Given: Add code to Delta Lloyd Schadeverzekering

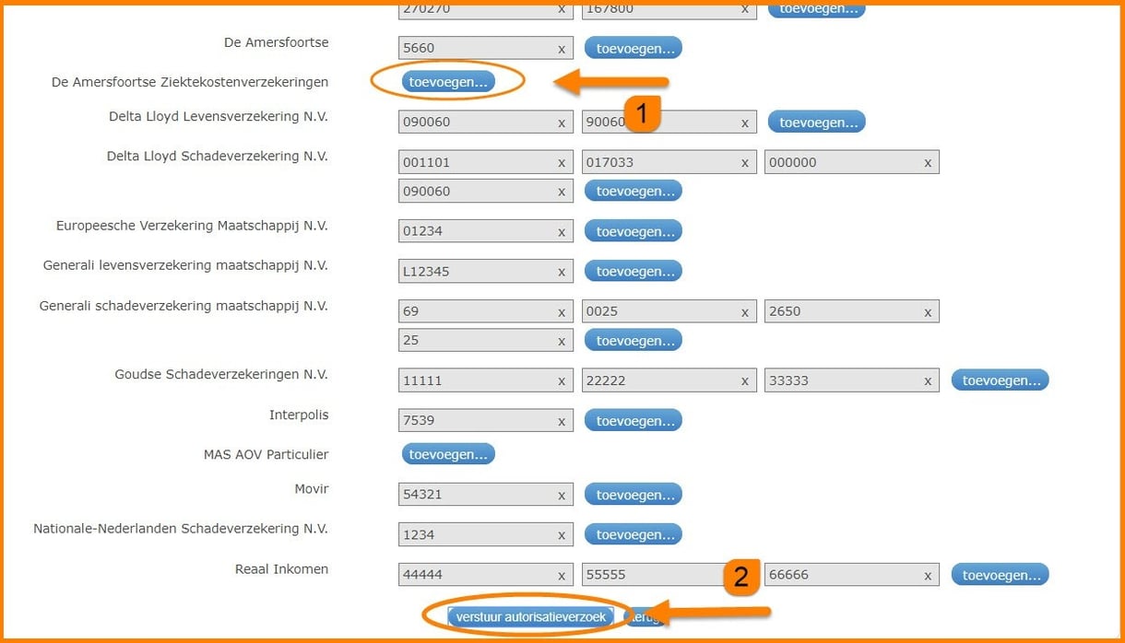Looking at the screenshot, I should pos(634,191).
